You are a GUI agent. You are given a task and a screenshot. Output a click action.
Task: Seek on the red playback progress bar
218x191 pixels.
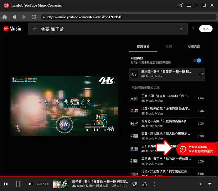click(109, 176)
